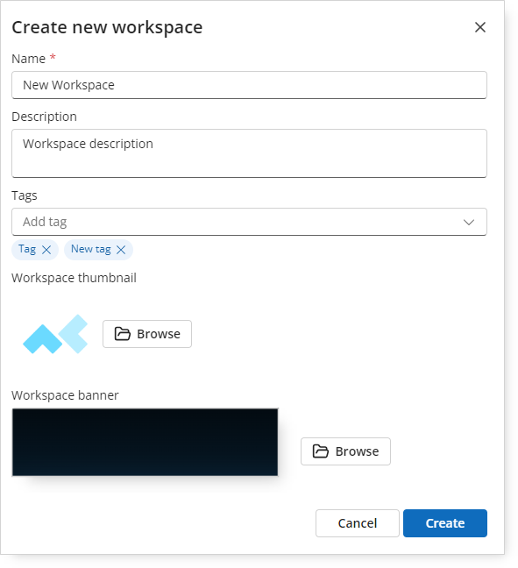Click the Workspace description text area
Screen dimensions: 518x568
249,153
